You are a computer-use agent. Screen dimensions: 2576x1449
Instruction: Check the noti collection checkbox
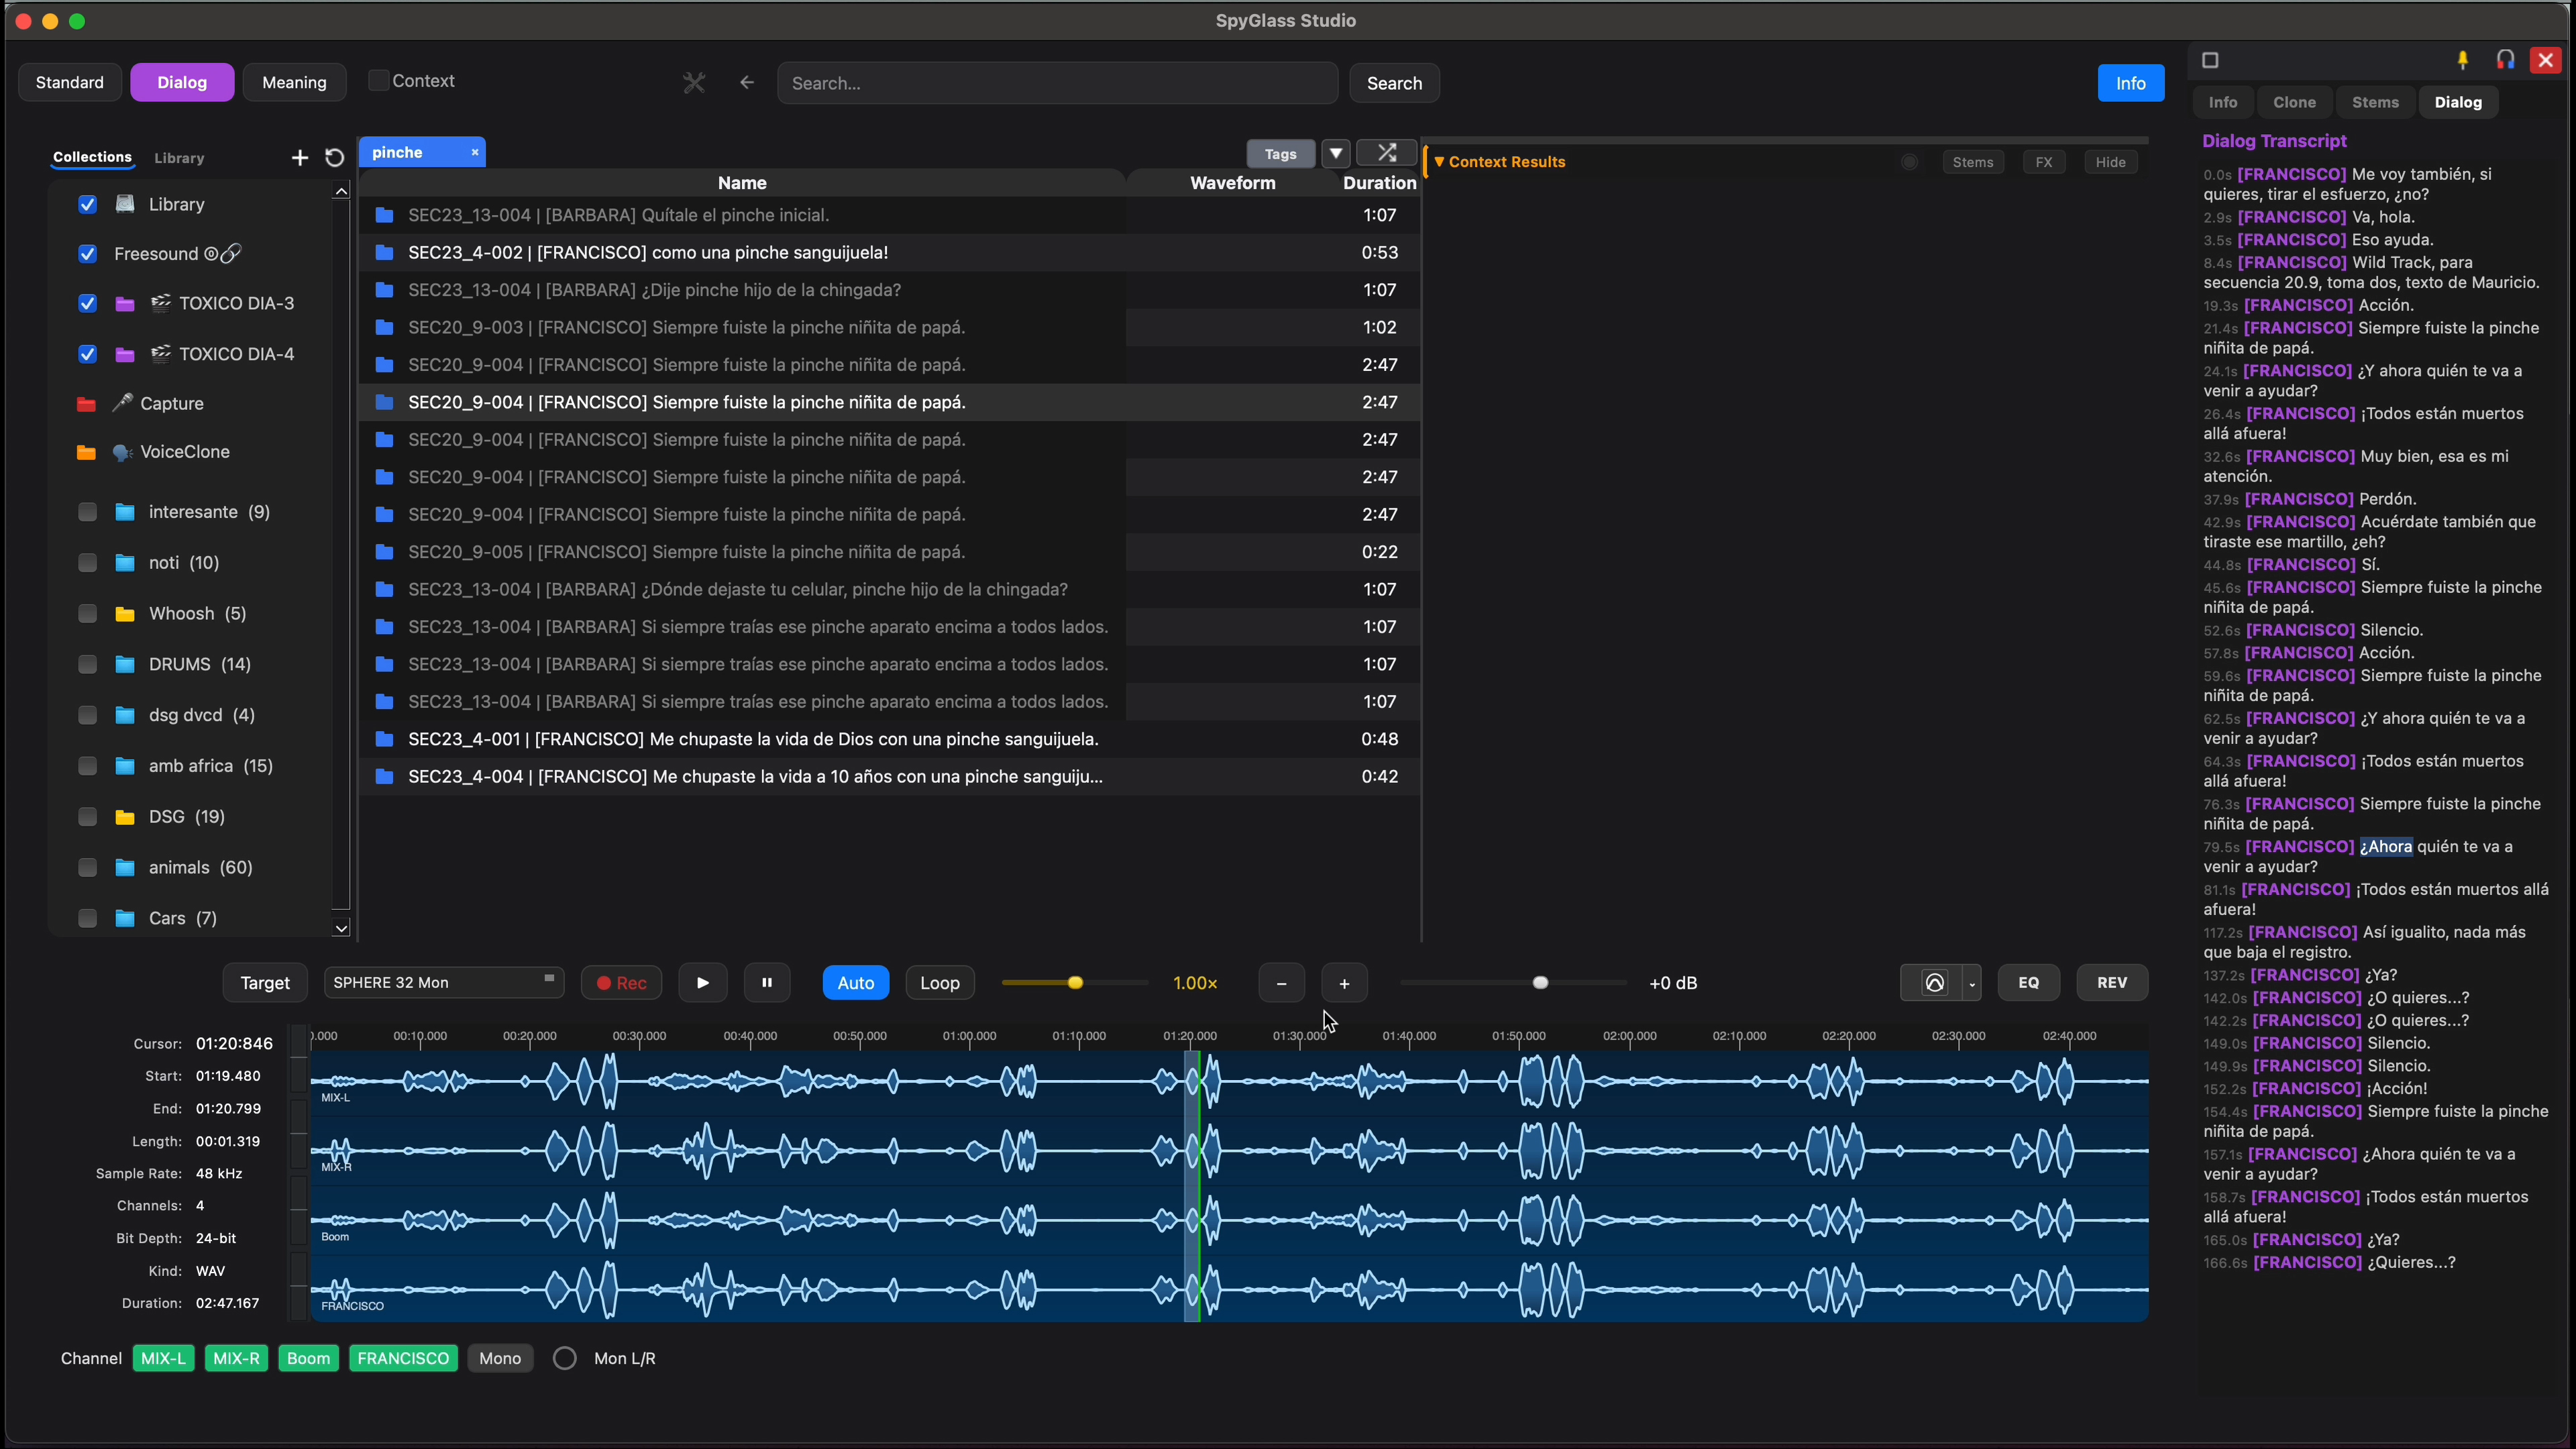88,563
